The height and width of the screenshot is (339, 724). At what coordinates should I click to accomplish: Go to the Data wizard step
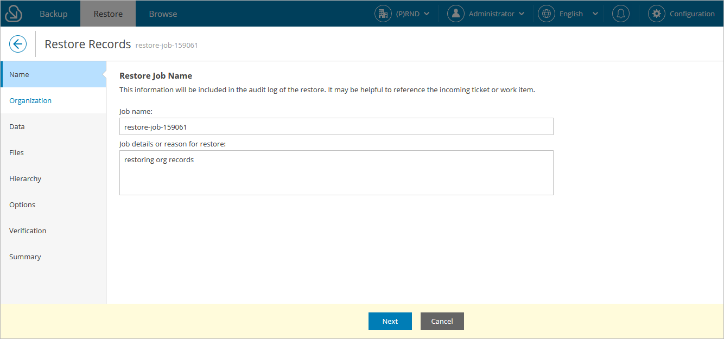[53, 126]
